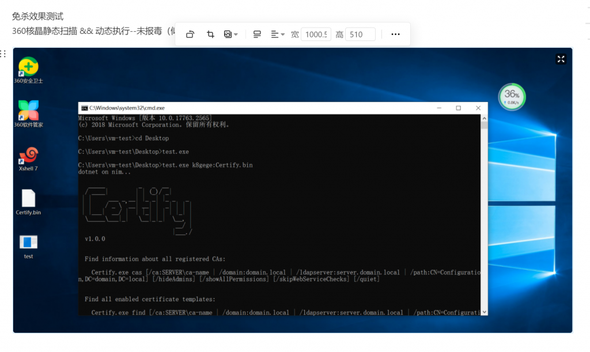Click the cmd scrollbar up arrow

484,118
